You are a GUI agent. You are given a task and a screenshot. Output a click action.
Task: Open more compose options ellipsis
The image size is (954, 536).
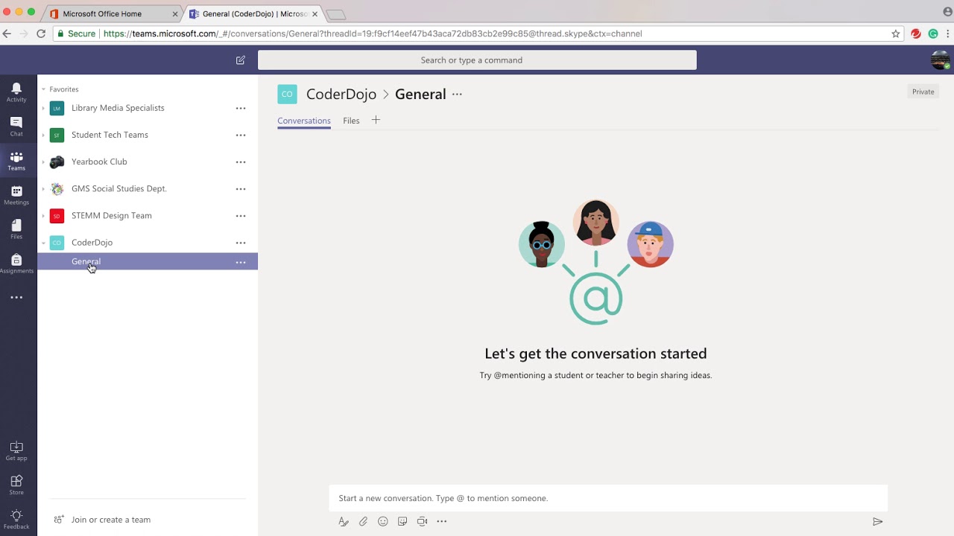(x=442, y=522)
